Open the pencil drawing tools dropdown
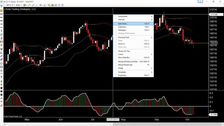The image size is (224, 126). 29,5
